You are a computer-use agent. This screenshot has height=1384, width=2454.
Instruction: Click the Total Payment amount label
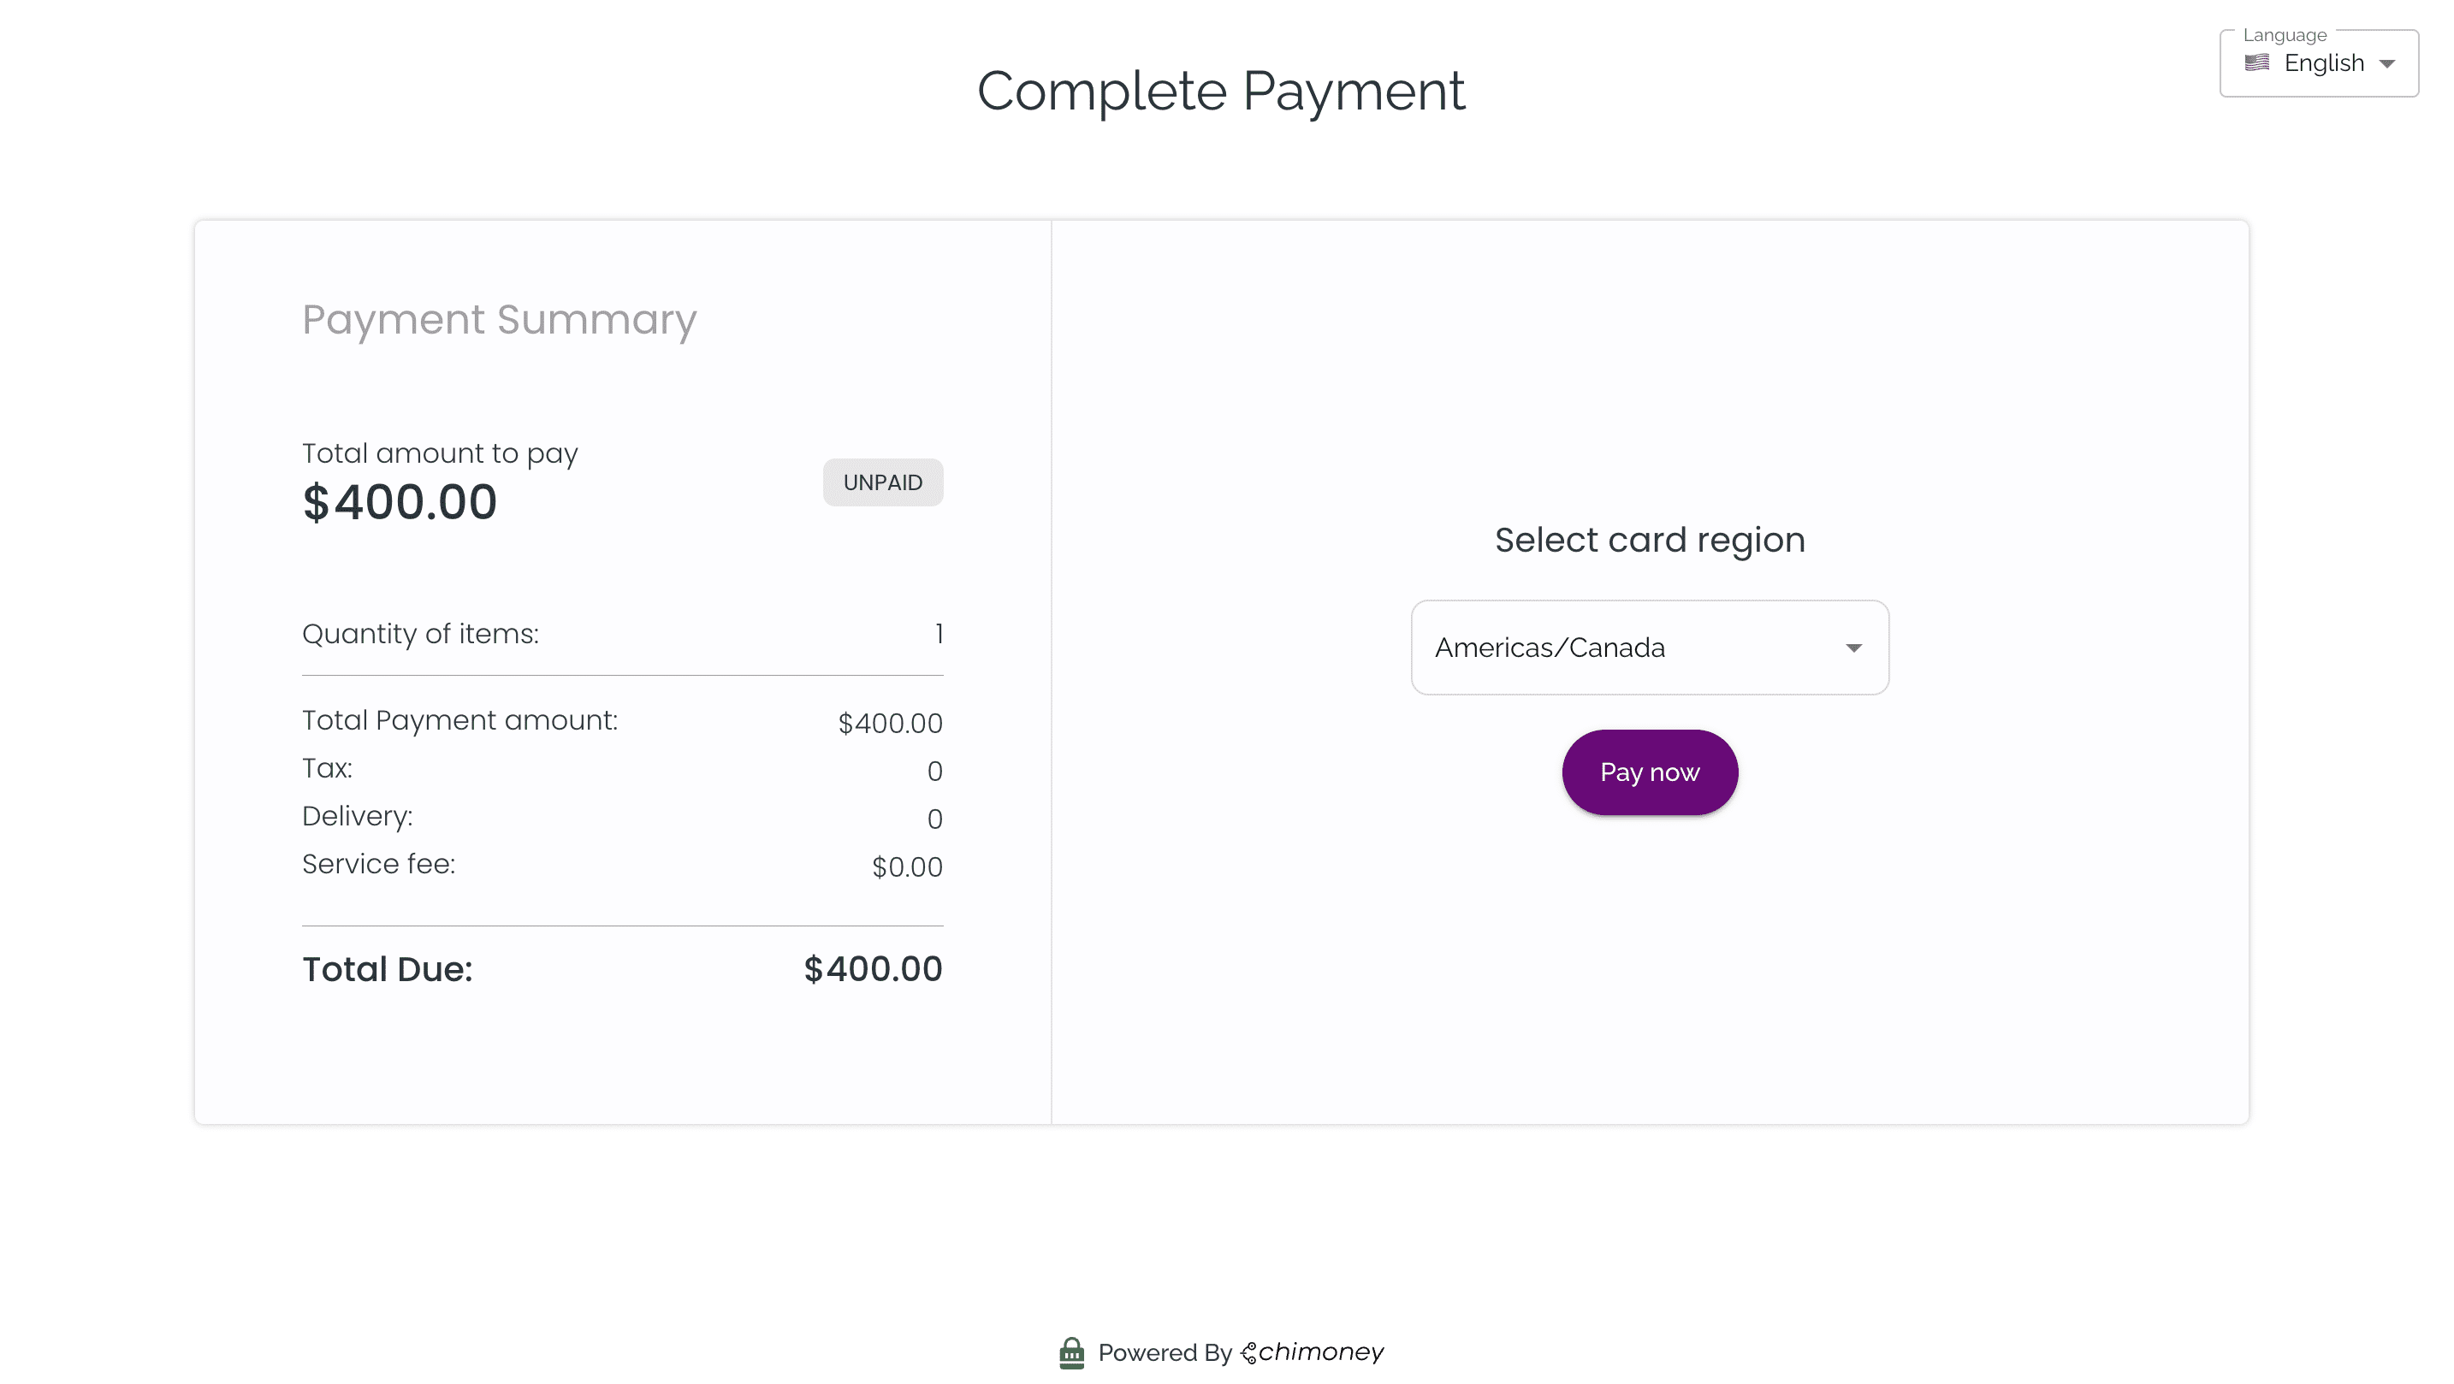click(x=459, y=721)
